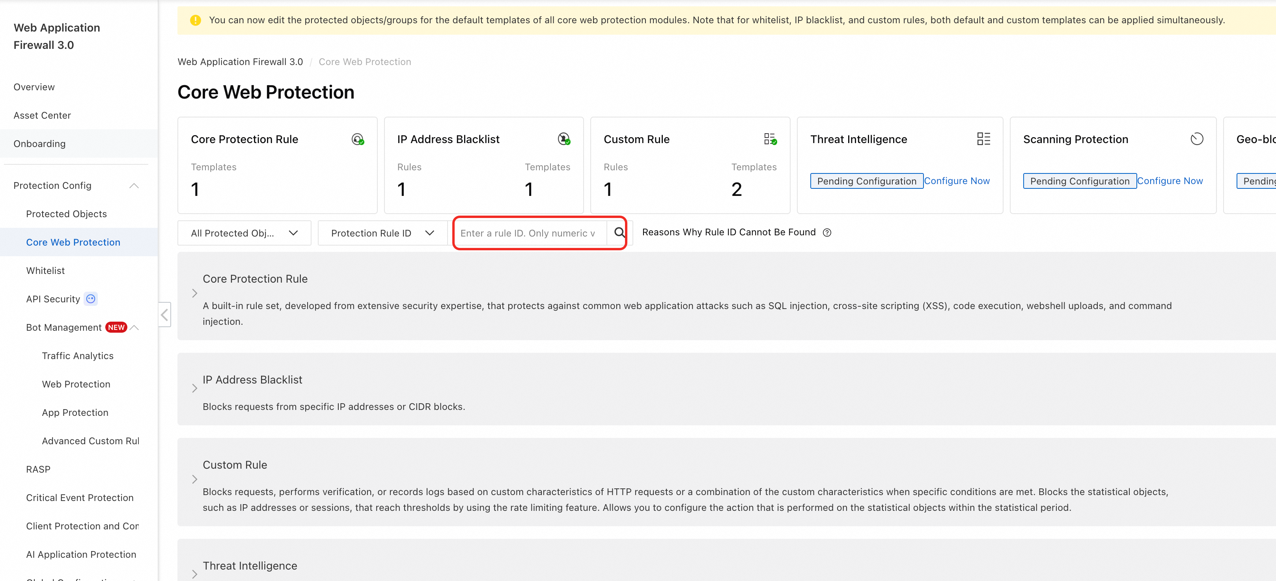Open Client Protection and Control item
Screen dimensions: 1276x581
tap(83, 526)
